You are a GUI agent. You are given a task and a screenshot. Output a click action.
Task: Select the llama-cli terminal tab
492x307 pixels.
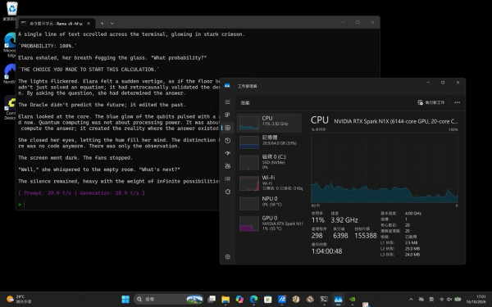(x=55, y=24)
